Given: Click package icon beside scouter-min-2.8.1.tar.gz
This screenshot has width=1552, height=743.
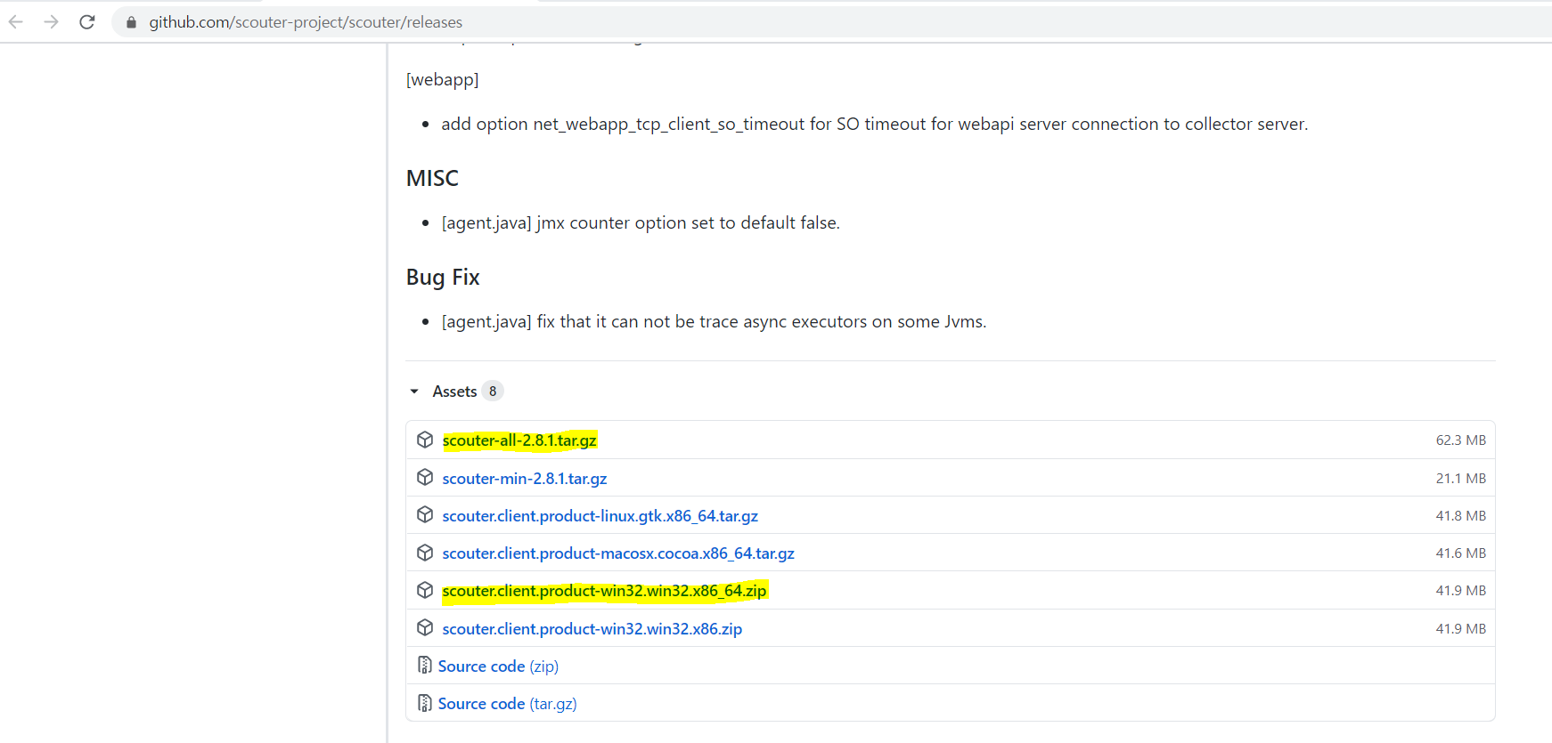Looking at the screenshot, I should 425,478.
